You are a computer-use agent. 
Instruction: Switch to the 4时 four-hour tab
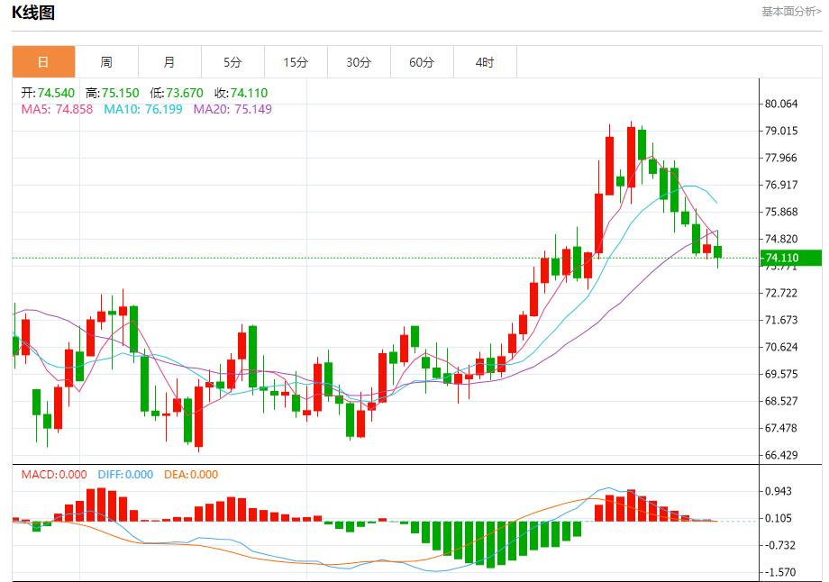tap(485, 62)
